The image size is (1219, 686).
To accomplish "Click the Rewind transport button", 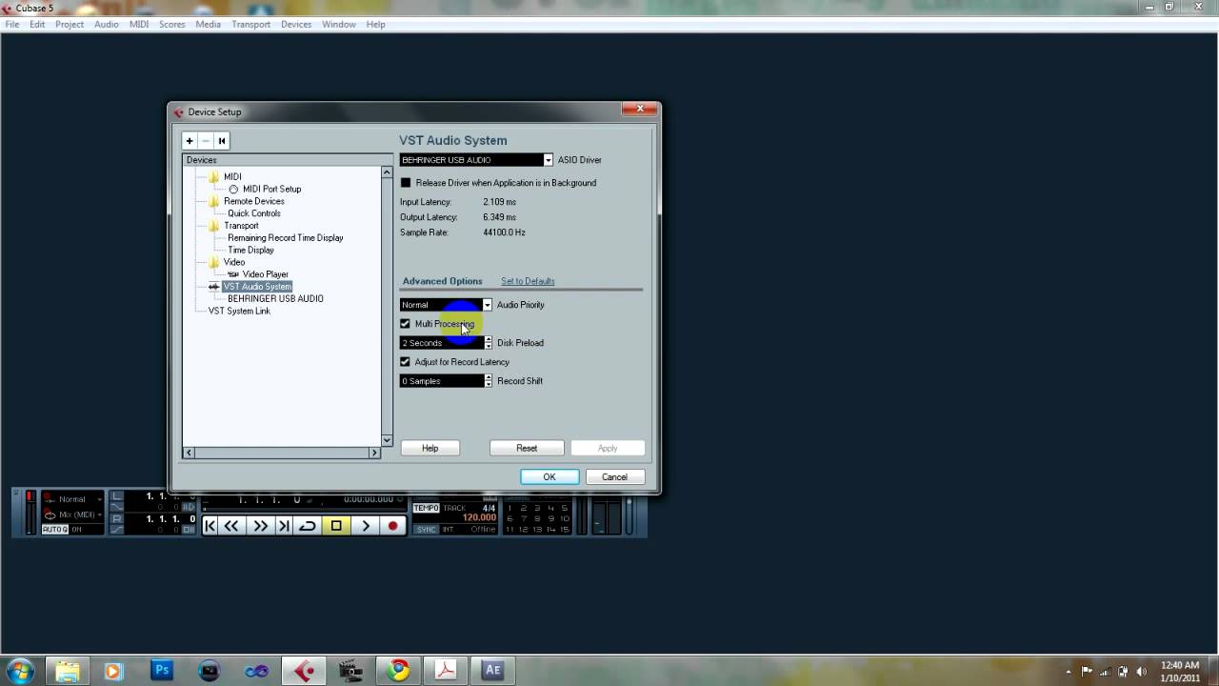I will 232,526.
